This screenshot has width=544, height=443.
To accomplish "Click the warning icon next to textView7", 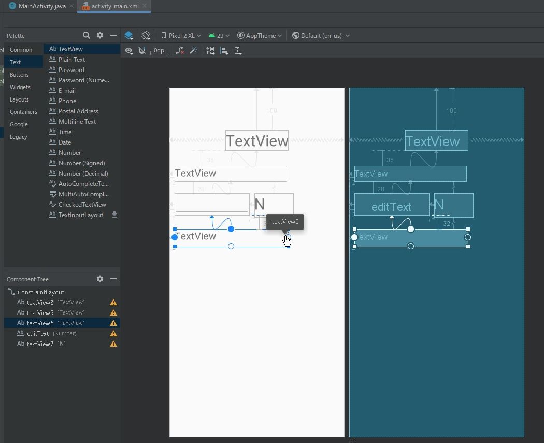I will pos(113,344).
